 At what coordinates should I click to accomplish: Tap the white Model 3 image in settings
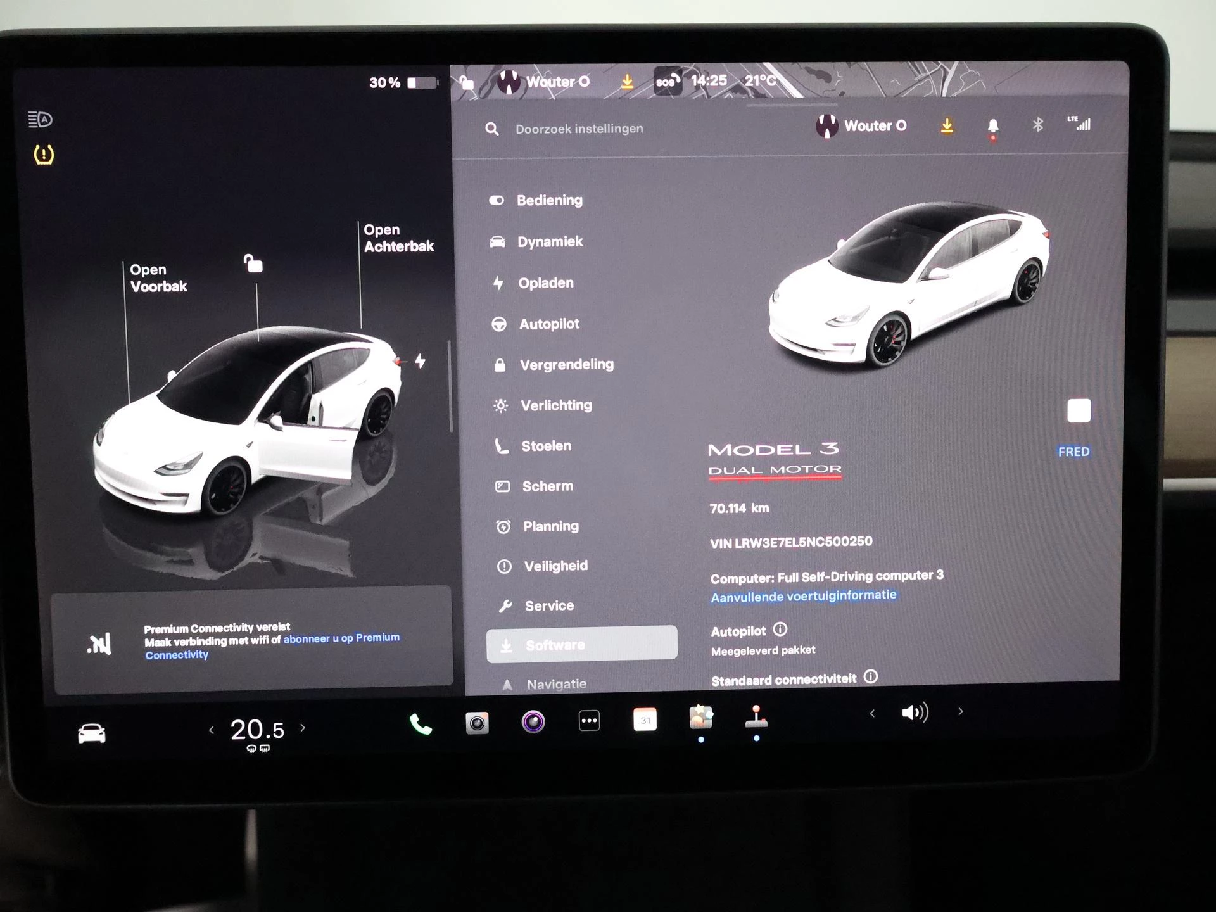point(909,283)
